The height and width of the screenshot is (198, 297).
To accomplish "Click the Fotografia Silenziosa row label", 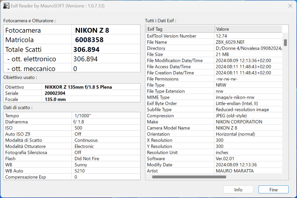I will click(x=26, y=152).
